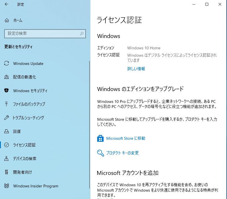Click the sidebar vertical scrollbar
The image size is (227, 199).
(x=90, y=124)
